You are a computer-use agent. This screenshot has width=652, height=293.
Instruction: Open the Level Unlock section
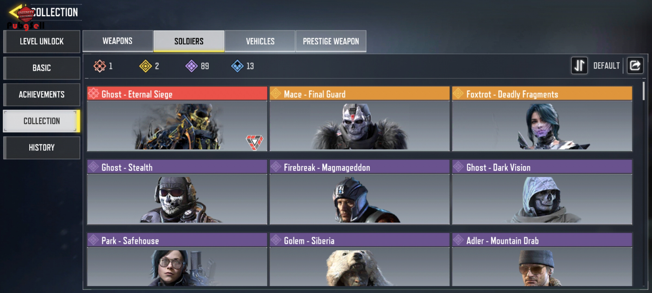click(42, 41)
